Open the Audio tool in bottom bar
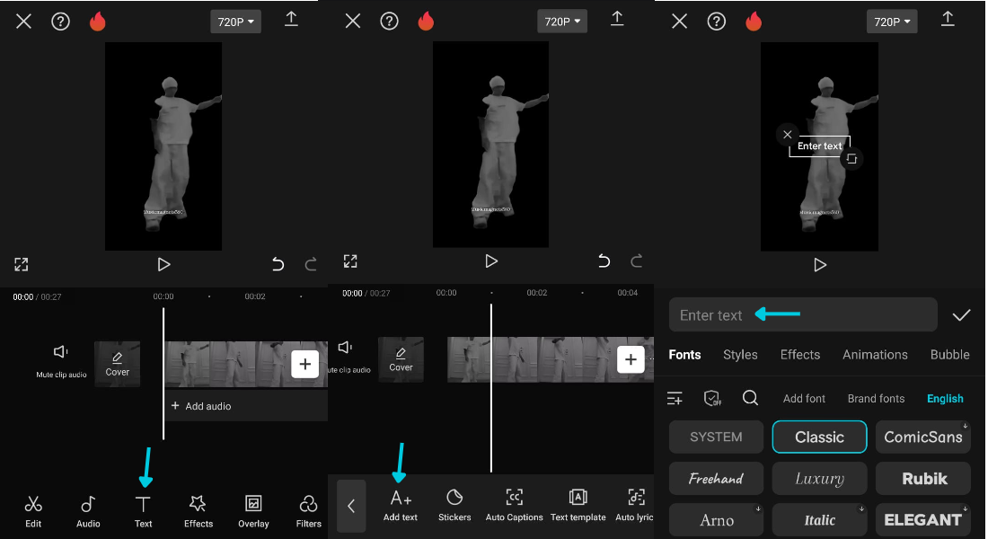Viewport: 988px width, 539px height. pyautogui.click(x=88, y=511)
